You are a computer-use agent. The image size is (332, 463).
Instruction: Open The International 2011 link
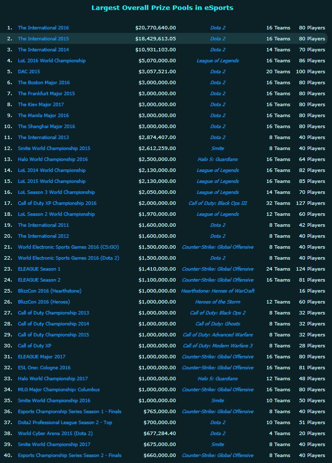pos(43,225)
